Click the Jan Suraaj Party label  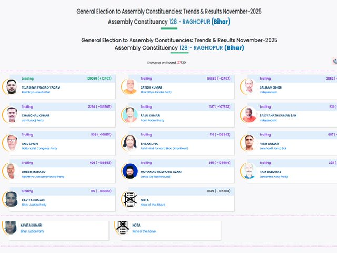click(33, 120)
